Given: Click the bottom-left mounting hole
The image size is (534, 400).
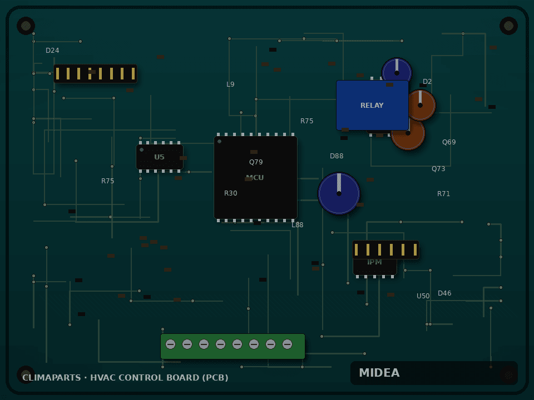Looking at the screenshot, I should (x=26, y=374).
